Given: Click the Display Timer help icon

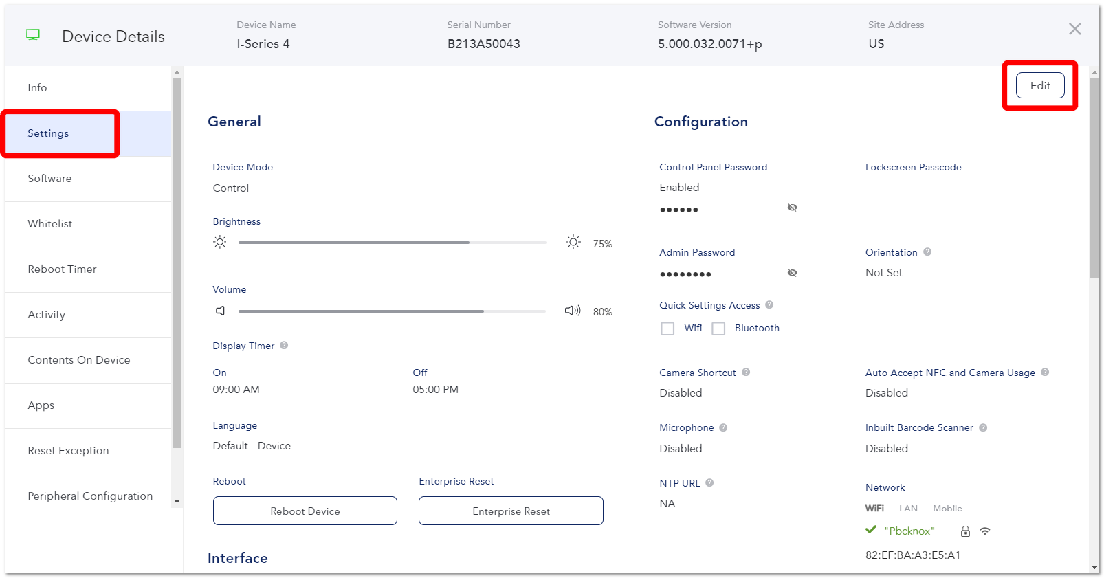Looking at the screenshot, I should click(284, 346).
